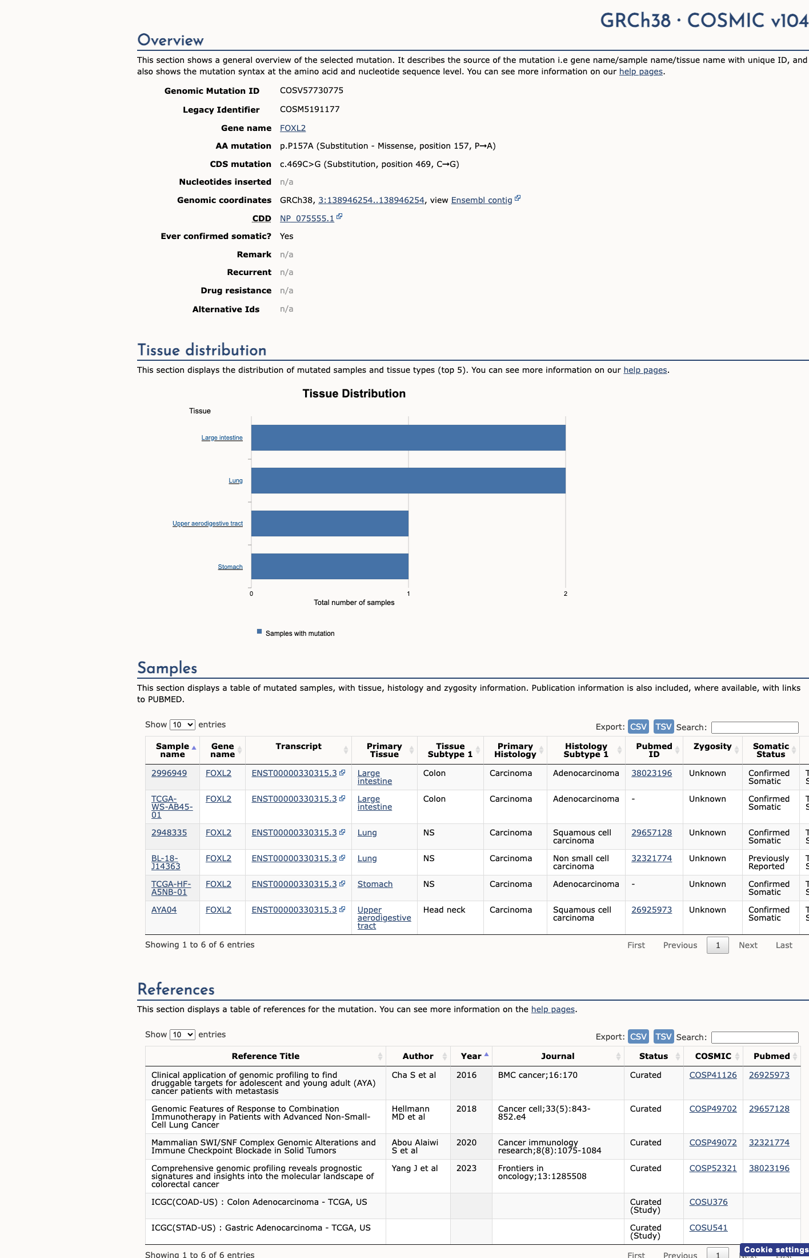Open Pubmed 32321774 link in References table

769,1142
